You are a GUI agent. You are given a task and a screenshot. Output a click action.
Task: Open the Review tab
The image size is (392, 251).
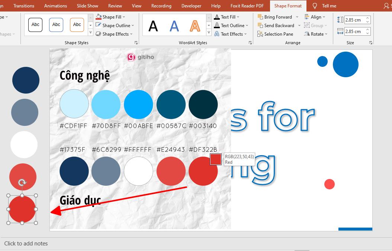115,6
